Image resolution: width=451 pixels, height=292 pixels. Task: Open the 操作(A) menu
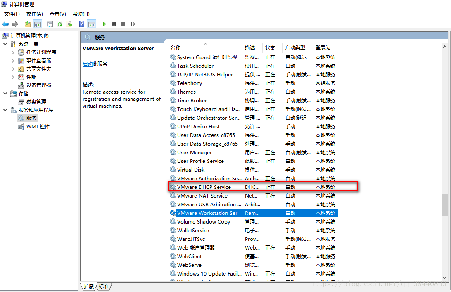[35, 14]
